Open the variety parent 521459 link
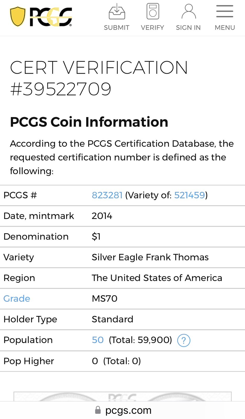Viewport: 245px width, 419px height. point(190,195)
